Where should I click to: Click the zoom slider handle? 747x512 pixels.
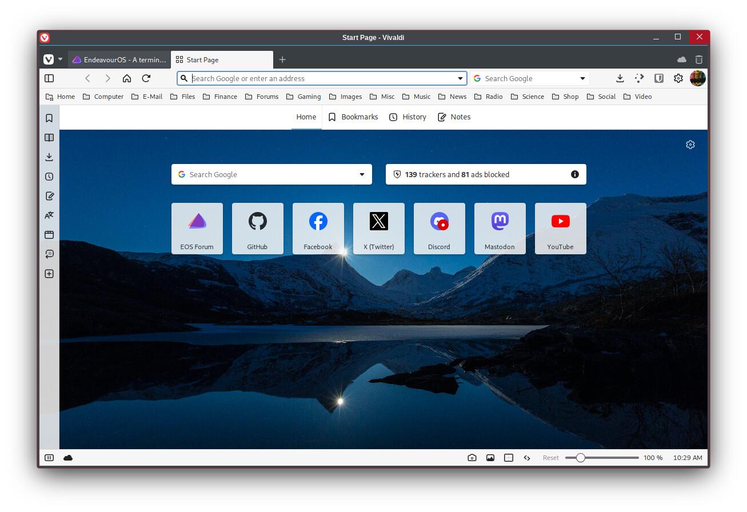point(580,458)
